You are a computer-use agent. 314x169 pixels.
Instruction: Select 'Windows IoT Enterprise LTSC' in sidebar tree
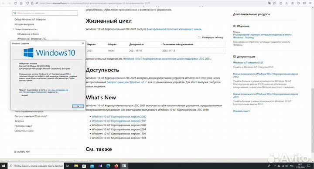pos(32,39)
